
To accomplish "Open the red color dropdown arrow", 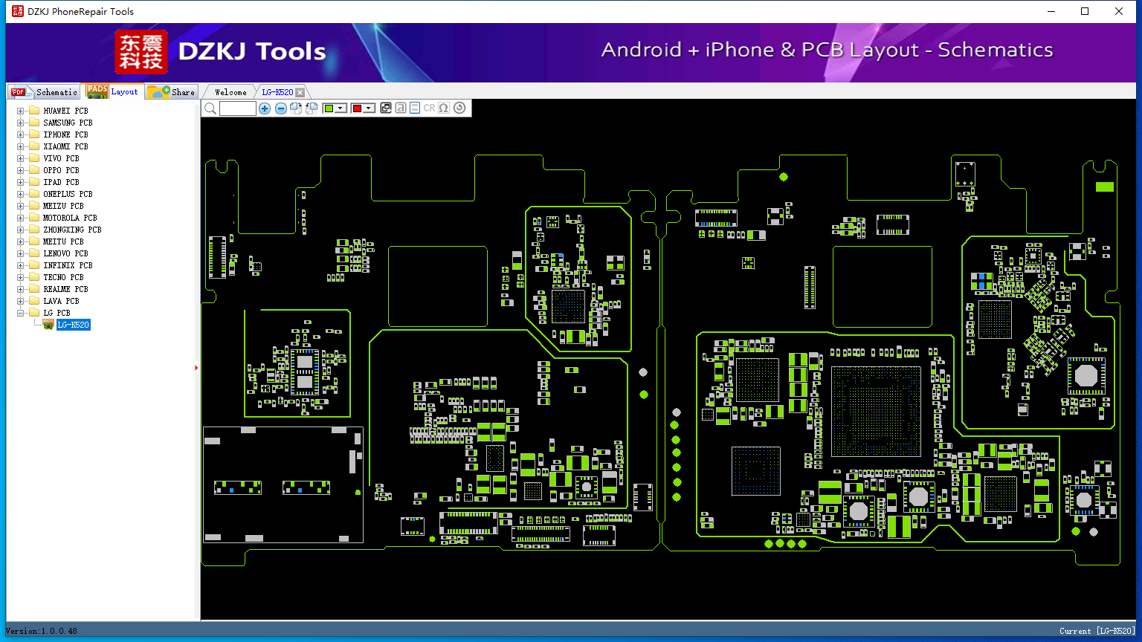I will point(369,108).
